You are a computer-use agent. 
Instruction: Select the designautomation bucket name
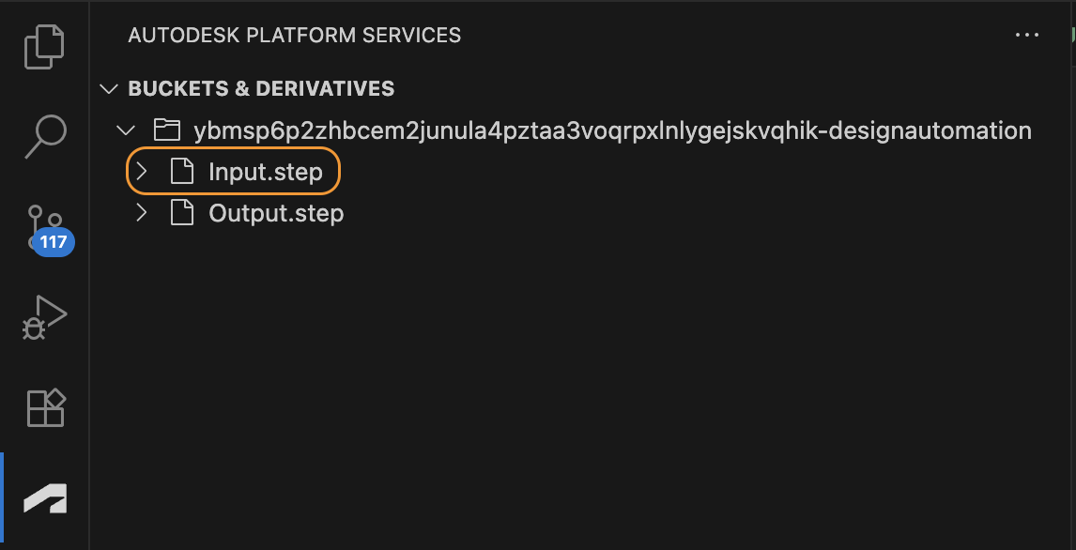(611, 130)
